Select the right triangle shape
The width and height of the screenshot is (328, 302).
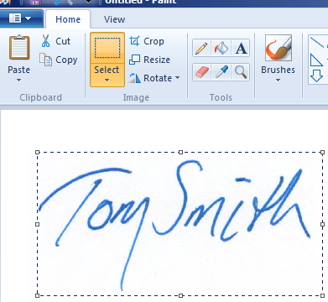tap(317, 60)
